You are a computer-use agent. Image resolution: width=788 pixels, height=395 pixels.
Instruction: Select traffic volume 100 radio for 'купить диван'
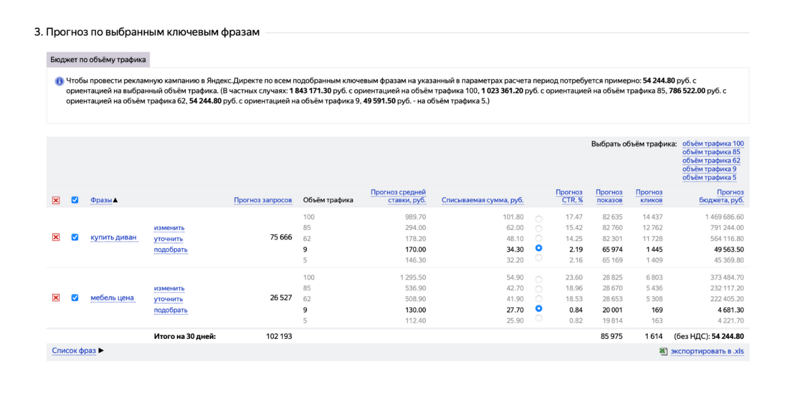pyautogui.click(x=538, y=219)
